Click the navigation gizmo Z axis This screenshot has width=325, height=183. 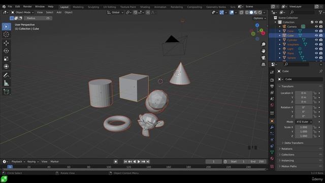pos(257,25)
